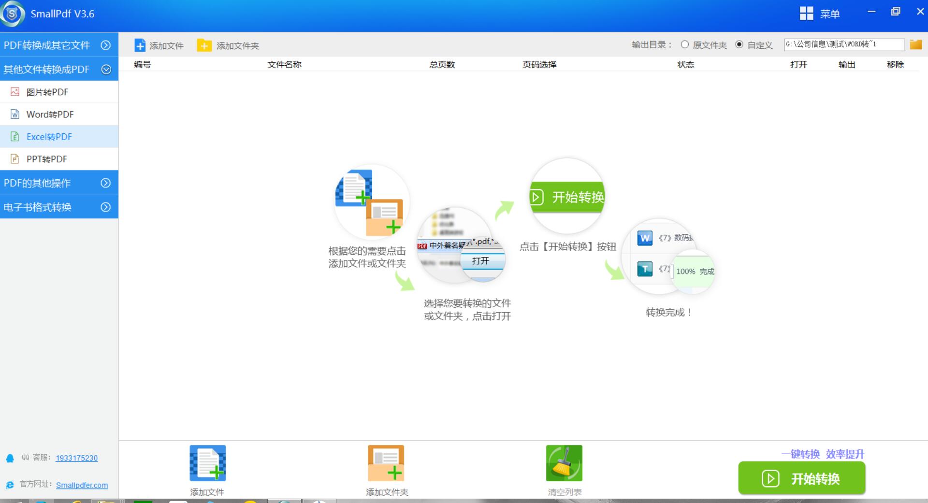Image resolution: width=928 pixels, height=503 pixels.
Task: Click the large add file icon at bottom
Action: (207, 463)
